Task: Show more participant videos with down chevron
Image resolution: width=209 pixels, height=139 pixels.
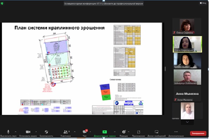Action: point(187,122)
